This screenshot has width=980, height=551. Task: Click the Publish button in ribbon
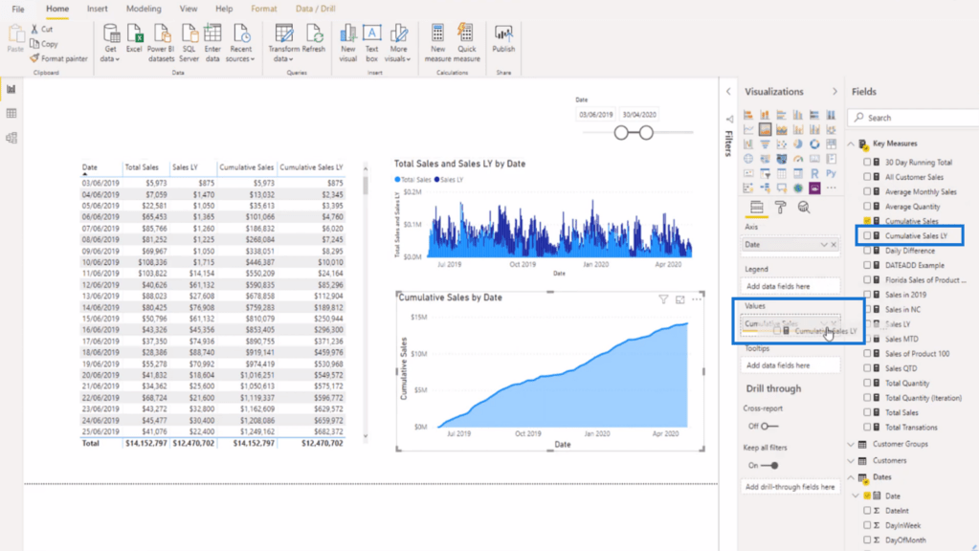click(503, 38)
